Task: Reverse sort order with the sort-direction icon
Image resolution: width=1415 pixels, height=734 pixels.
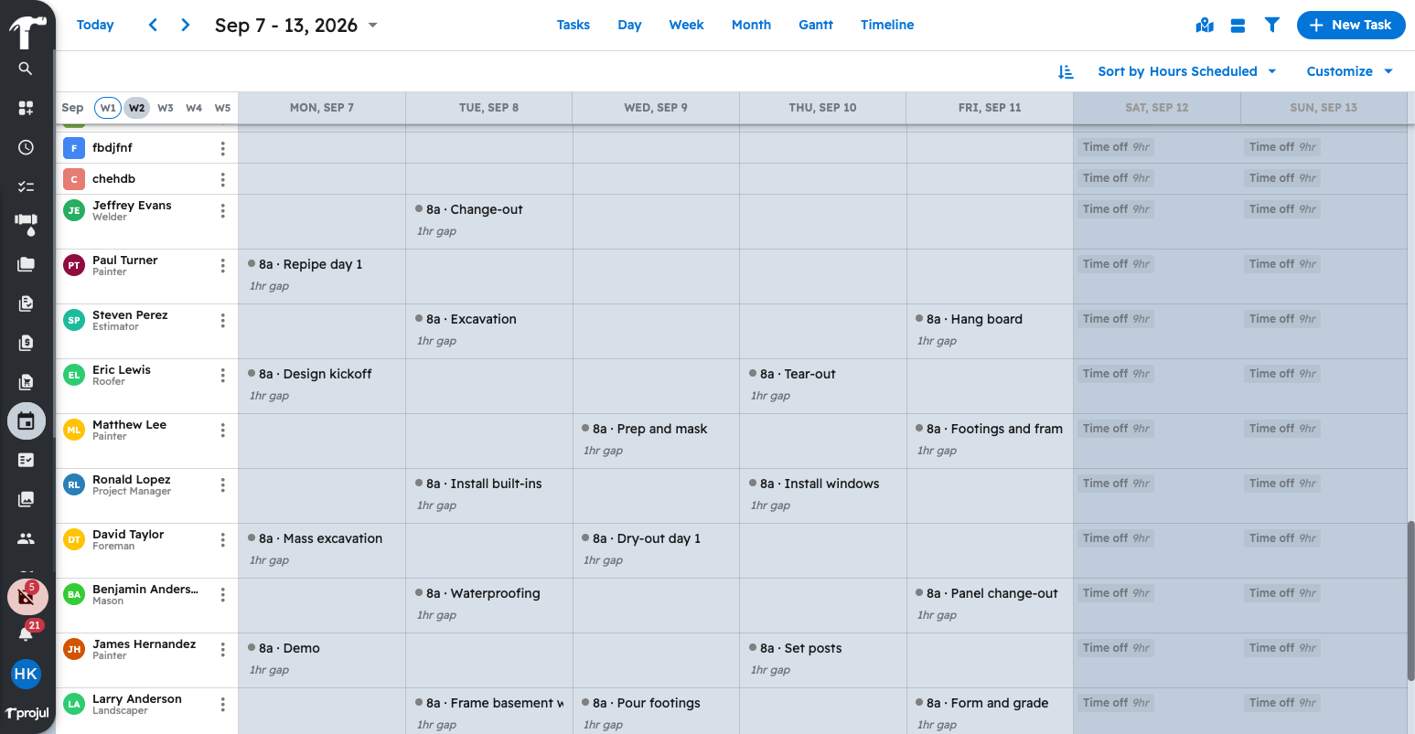Action: tap(1066, 71)
